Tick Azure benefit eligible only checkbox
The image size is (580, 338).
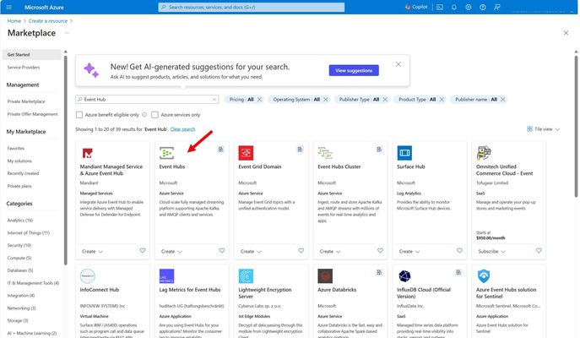tap(79, 115)
